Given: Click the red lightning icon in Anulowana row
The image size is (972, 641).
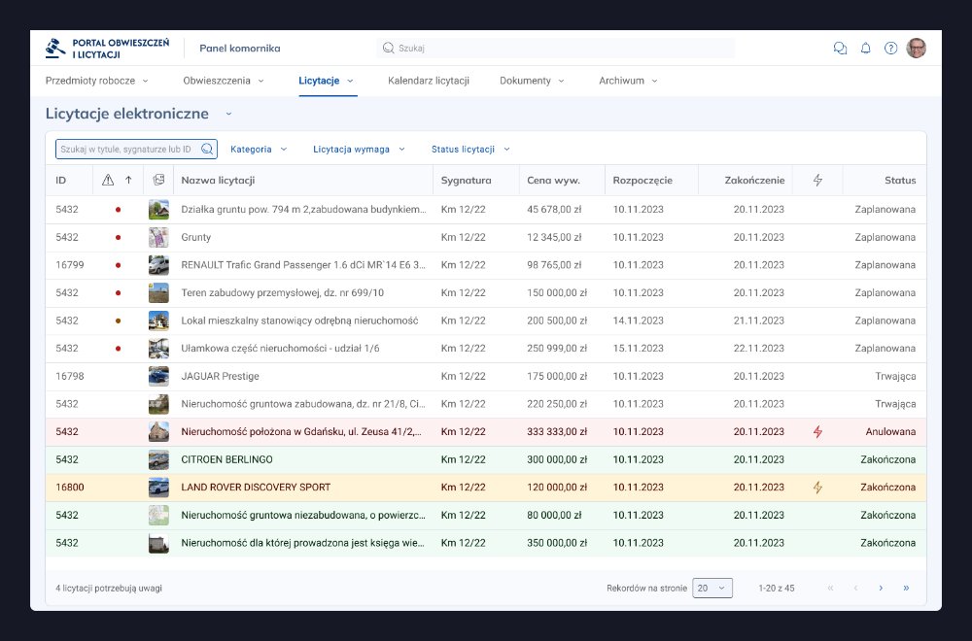Looking at the screenshot, I should point(817,431).
